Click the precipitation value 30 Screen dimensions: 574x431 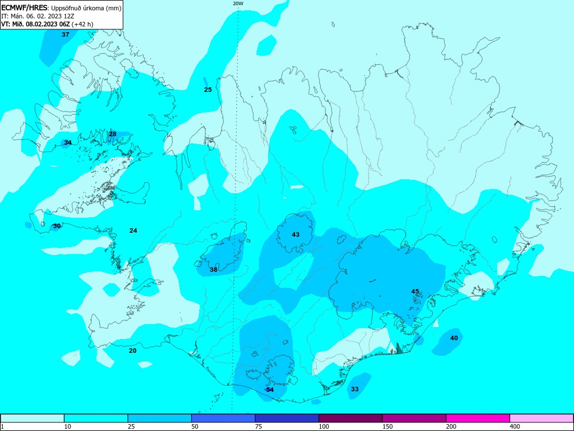tap(57, 226)
